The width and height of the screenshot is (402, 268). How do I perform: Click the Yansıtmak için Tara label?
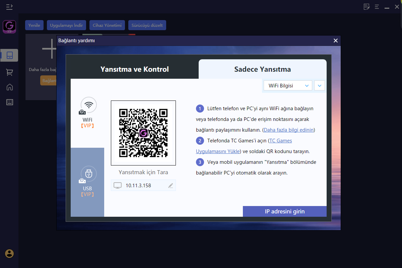[x=143, y=173]
